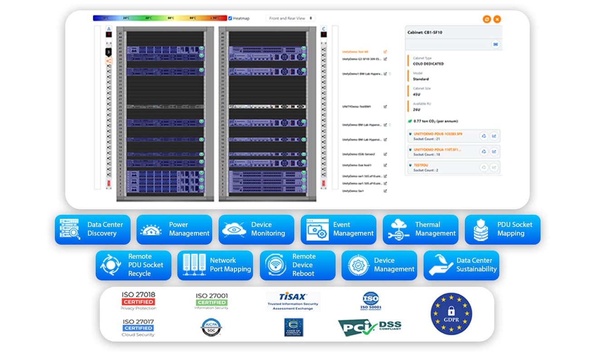
Task: Click the Data Center Sustainability button
Action: [461, 265]
